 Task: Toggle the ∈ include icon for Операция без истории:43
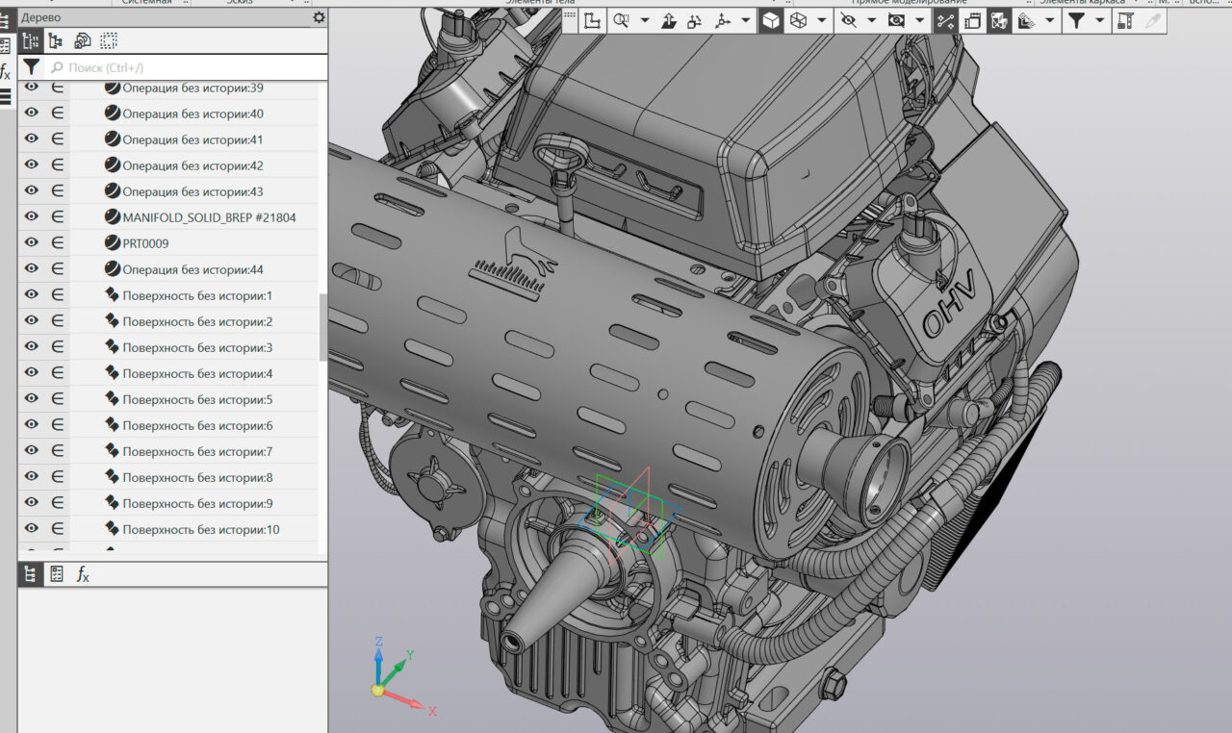click(x=58, y=191)
